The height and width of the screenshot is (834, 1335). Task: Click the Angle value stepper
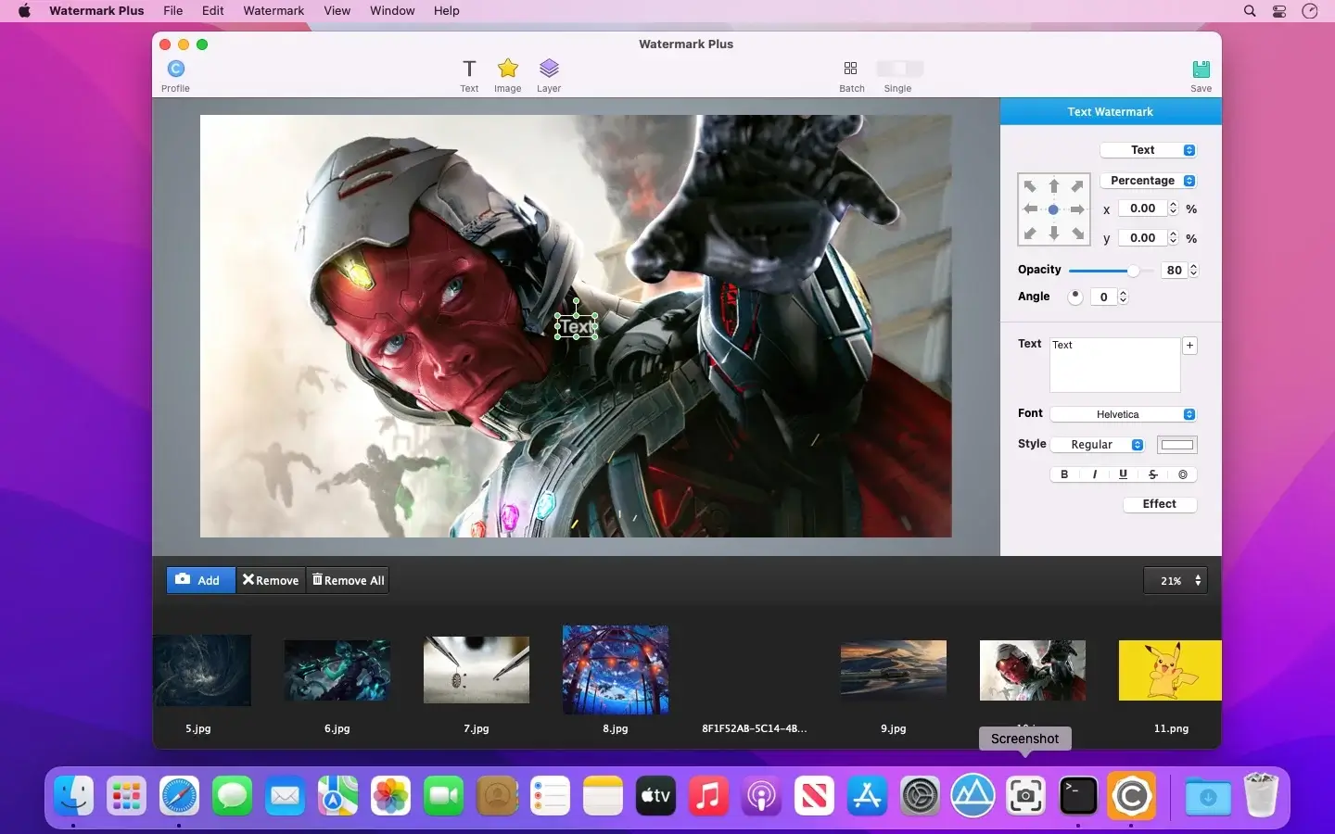1124,297
